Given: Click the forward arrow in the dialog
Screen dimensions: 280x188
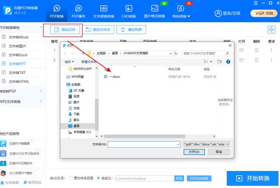Looking at the screenshot, I should click(x=72, y=53).
